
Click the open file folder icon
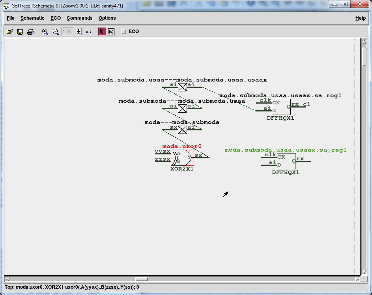(10, 32)
